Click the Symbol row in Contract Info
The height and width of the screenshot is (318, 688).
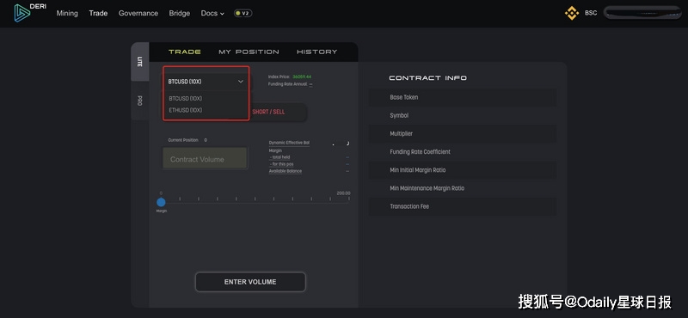[x=463, y=115]
